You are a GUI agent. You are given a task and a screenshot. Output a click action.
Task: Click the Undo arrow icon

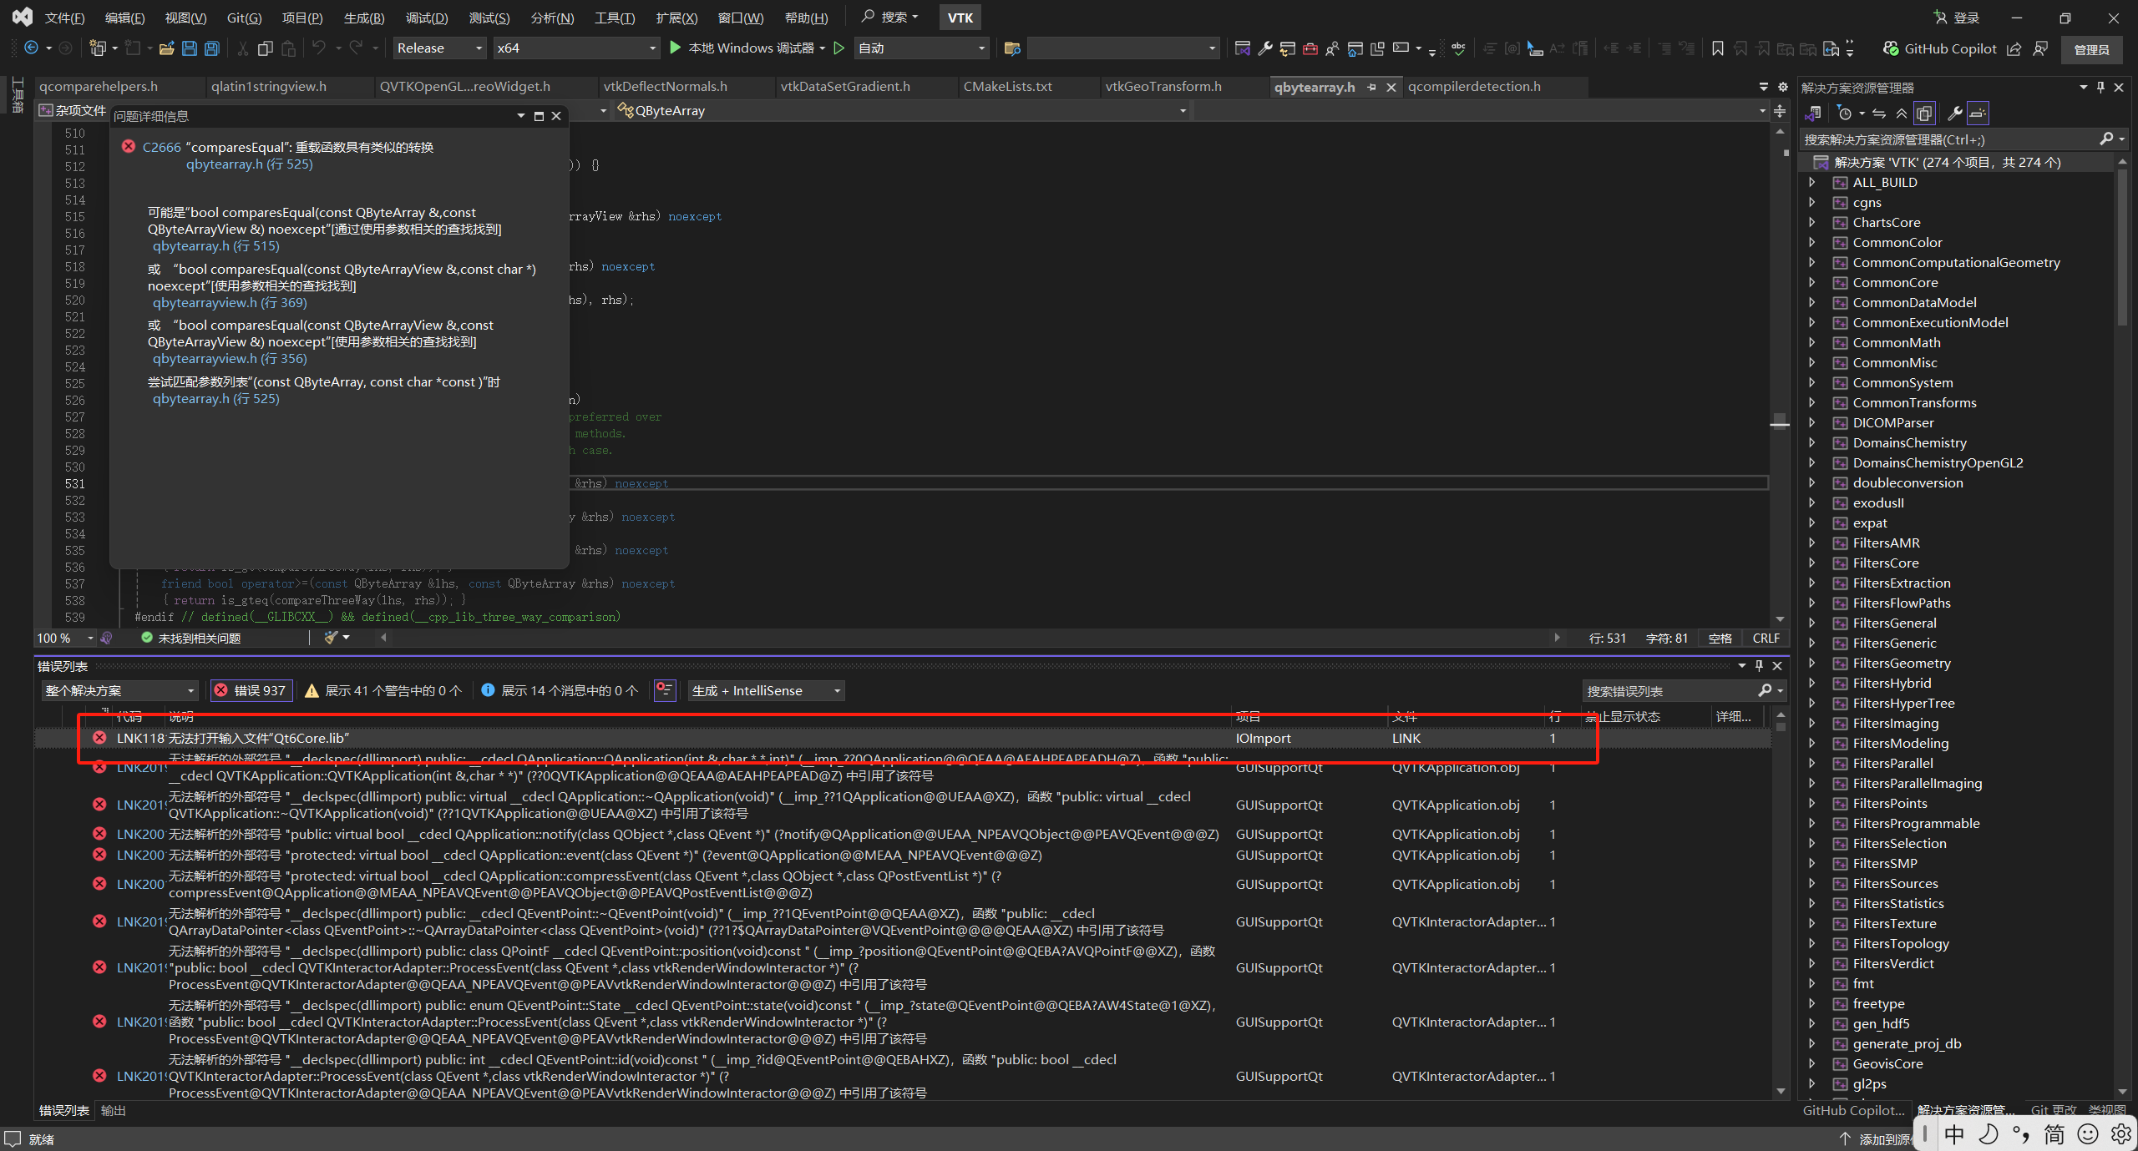click(321, 48)
